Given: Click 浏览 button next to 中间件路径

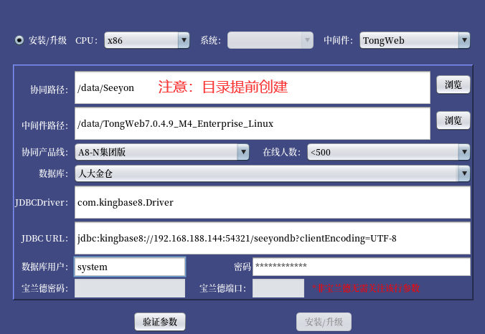Looking at the screenshot, I should point(453,120).
